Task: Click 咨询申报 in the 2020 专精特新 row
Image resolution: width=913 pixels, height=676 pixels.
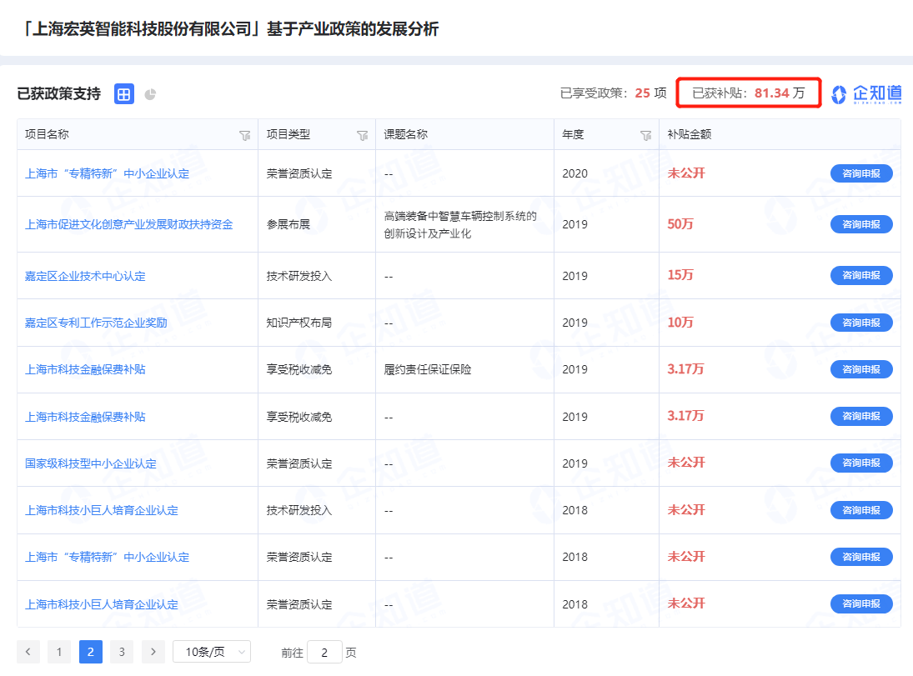Action: 861,173
